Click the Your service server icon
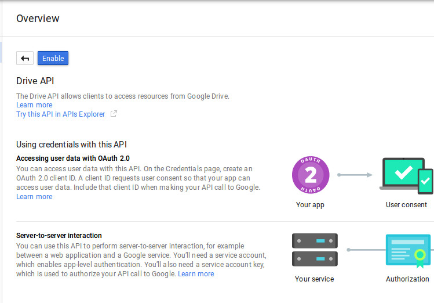 click(x=315, y=250)
